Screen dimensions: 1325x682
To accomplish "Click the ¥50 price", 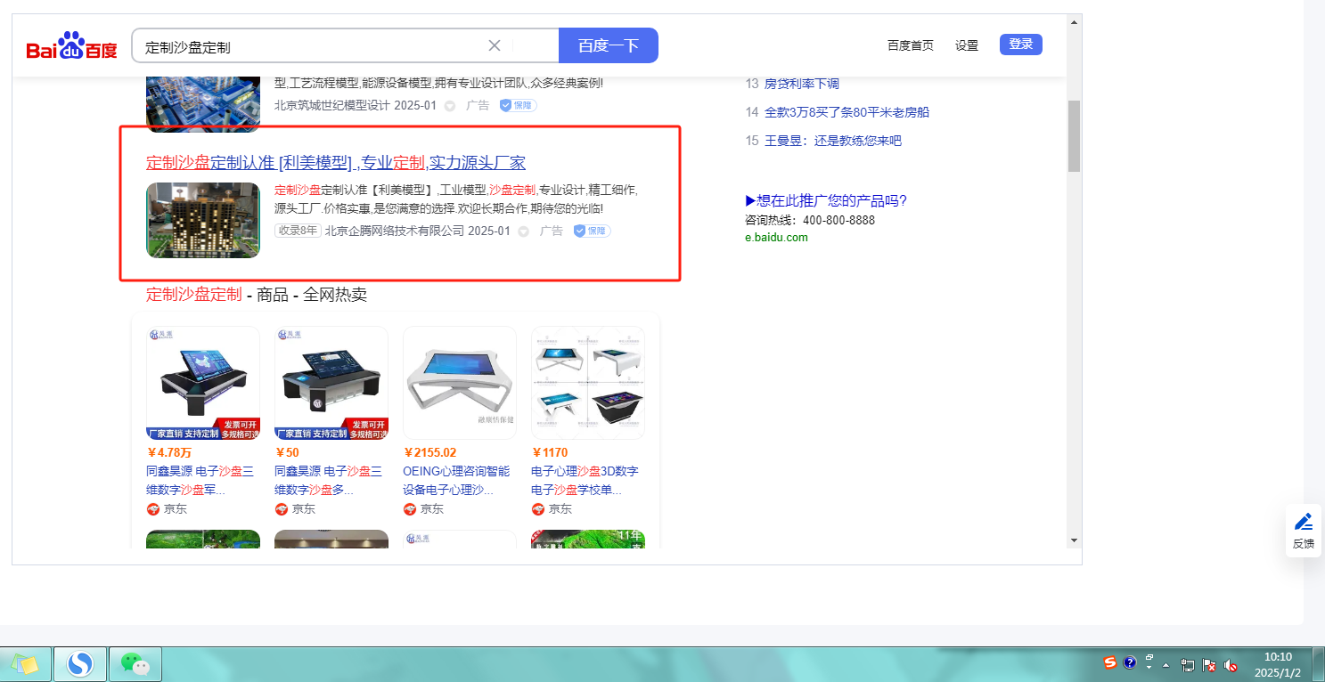I will click(287, 452).
